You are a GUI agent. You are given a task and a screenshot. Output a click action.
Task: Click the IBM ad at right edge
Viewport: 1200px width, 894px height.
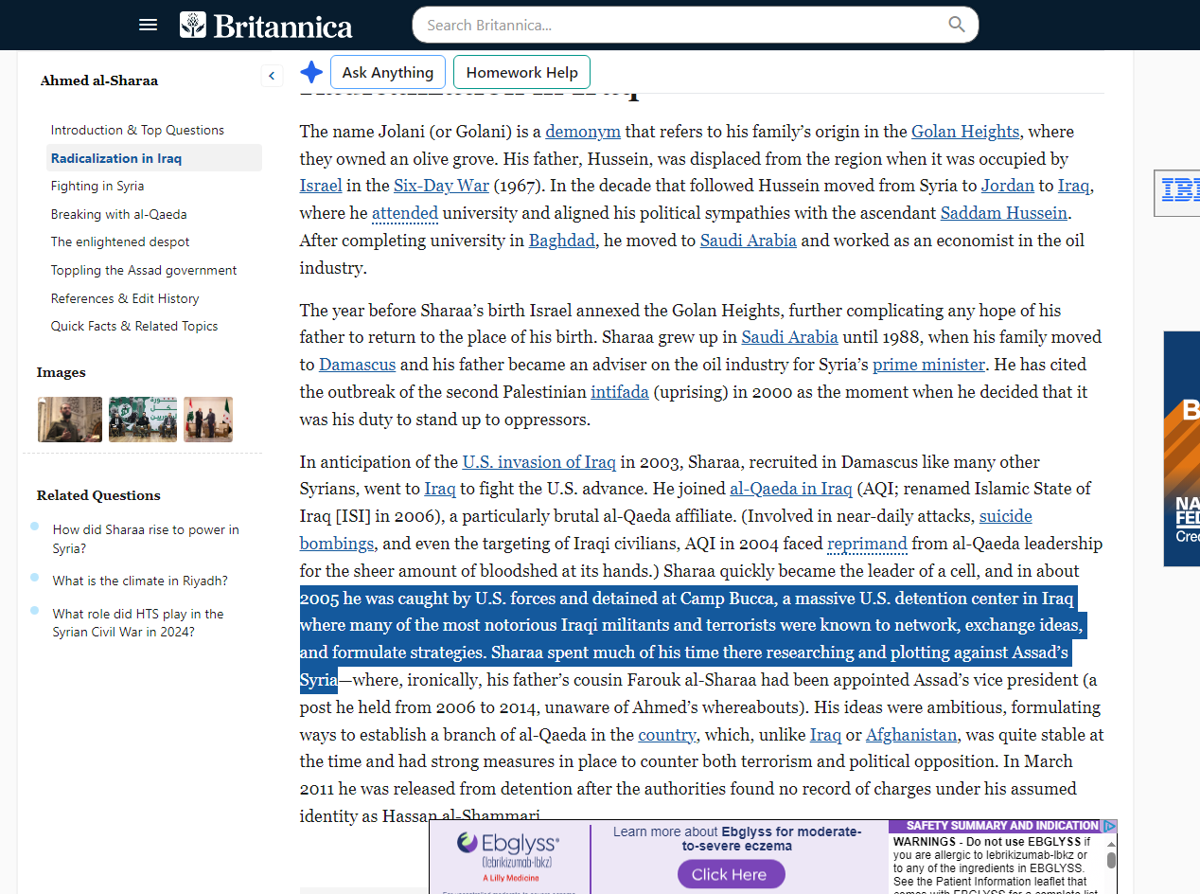click(x=1179, y=191)
